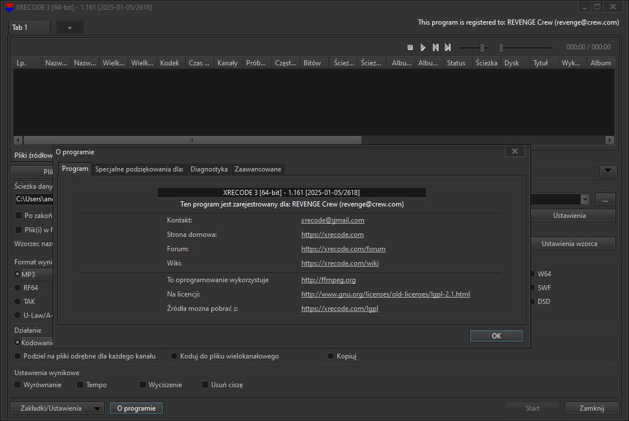Viewport: 629px width, 421px height.
Task: Open the Zaawansowane tab
Action: (258, 169)
